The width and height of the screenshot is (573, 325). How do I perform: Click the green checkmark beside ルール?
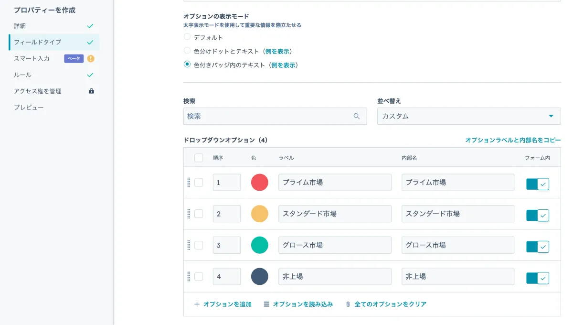point(91,75)
